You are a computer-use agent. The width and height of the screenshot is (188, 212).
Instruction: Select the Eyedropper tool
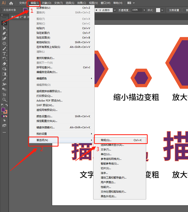[x=4, y=79]
